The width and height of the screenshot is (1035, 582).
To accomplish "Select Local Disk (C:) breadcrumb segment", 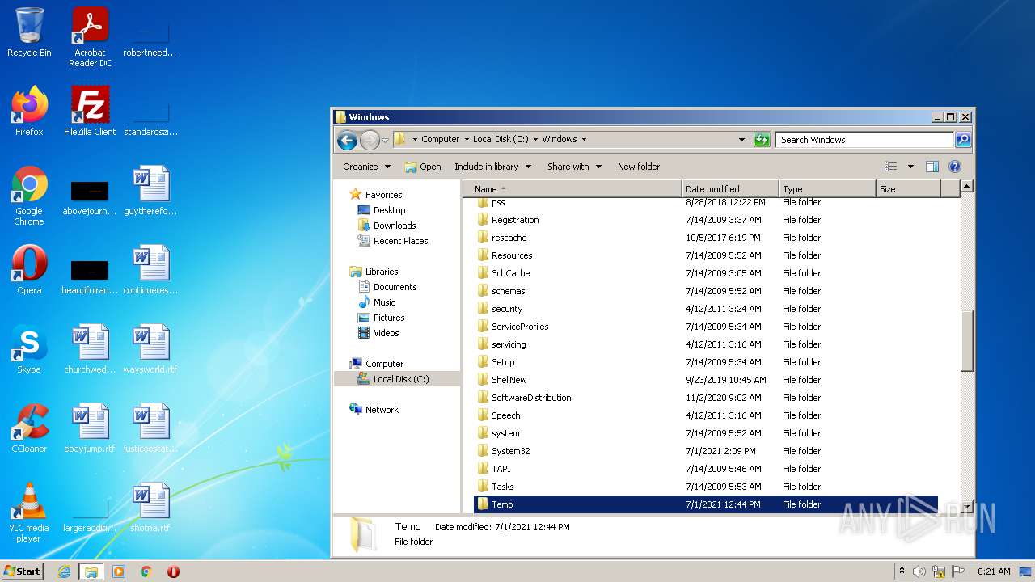I will tap(501, 139).
